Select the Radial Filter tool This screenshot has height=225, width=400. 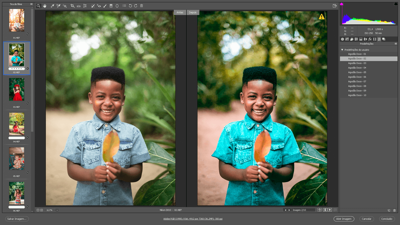pyautogui.click(x=117, y=6)
